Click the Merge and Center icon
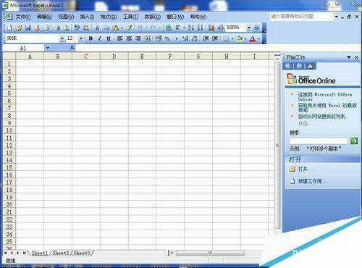 147,38
